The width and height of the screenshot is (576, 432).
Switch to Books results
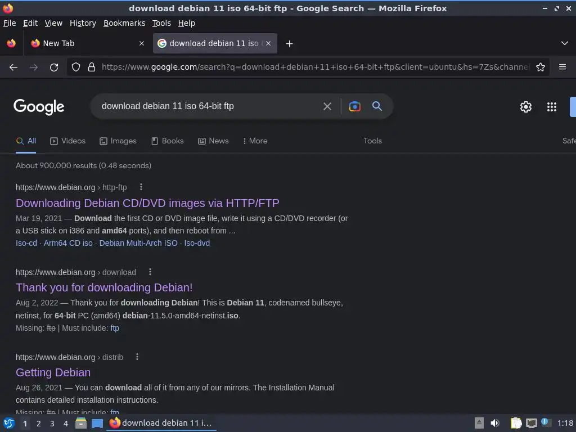[x=168, y=141]
